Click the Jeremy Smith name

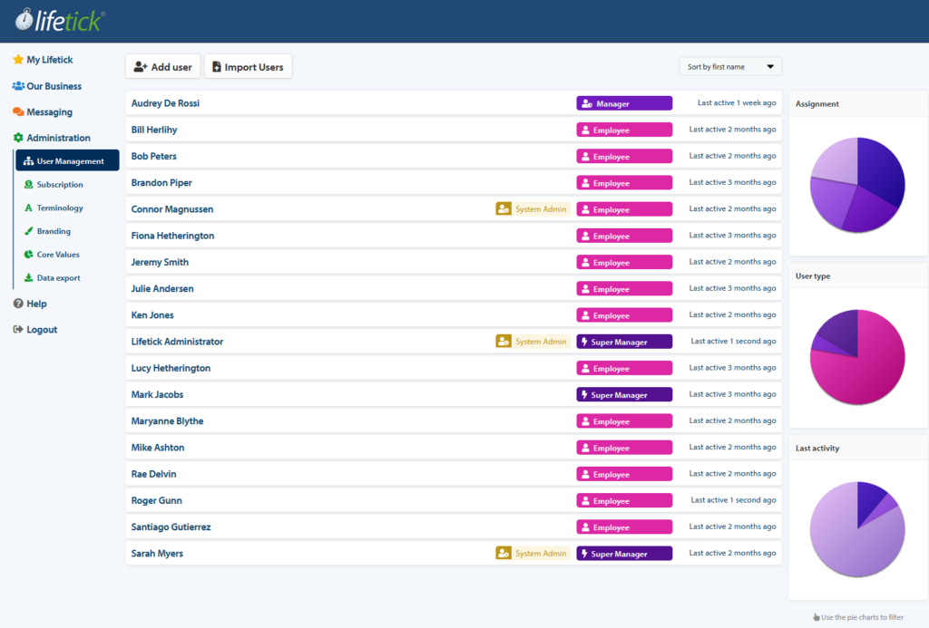[160, 262]
